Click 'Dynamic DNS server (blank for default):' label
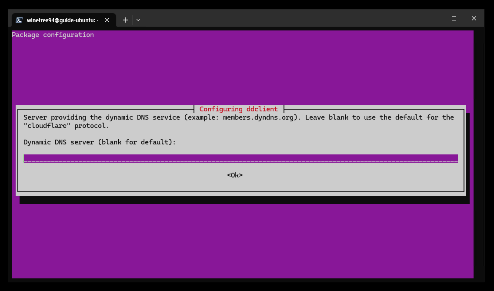 click(100, 142)
